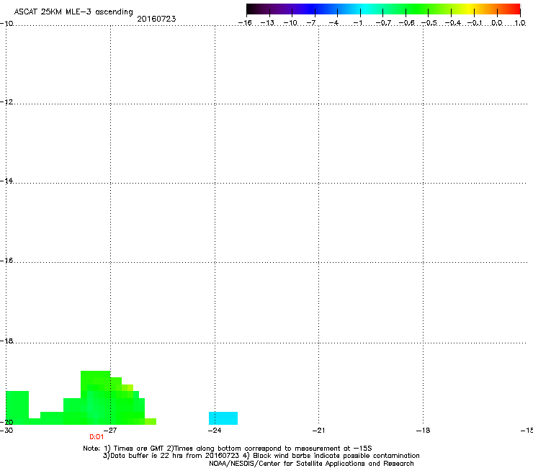
Task: Click the NOAA/NESDIS credit line
Action: pyautogui.click(x=311, y=464)
